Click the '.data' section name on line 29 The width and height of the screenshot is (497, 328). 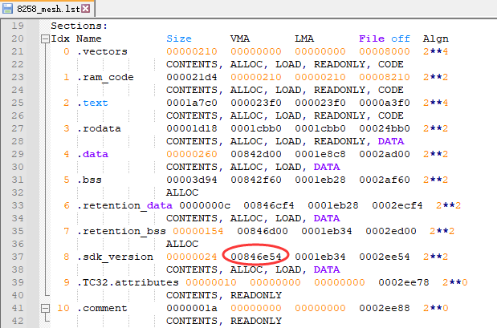92,154
